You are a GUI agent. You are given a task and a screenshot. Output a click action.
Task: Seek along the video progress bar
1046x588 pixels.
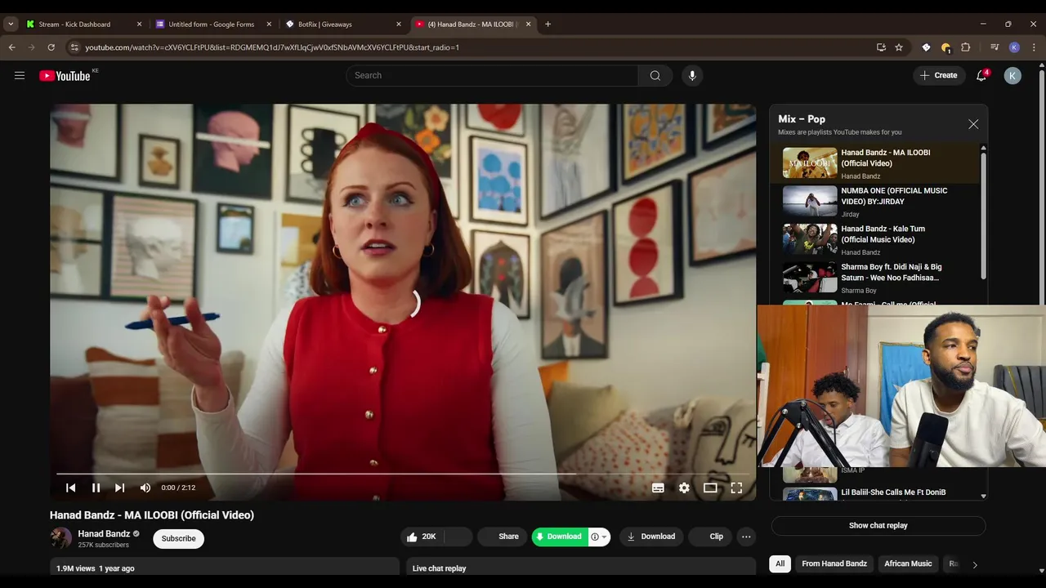click(402, 474)
